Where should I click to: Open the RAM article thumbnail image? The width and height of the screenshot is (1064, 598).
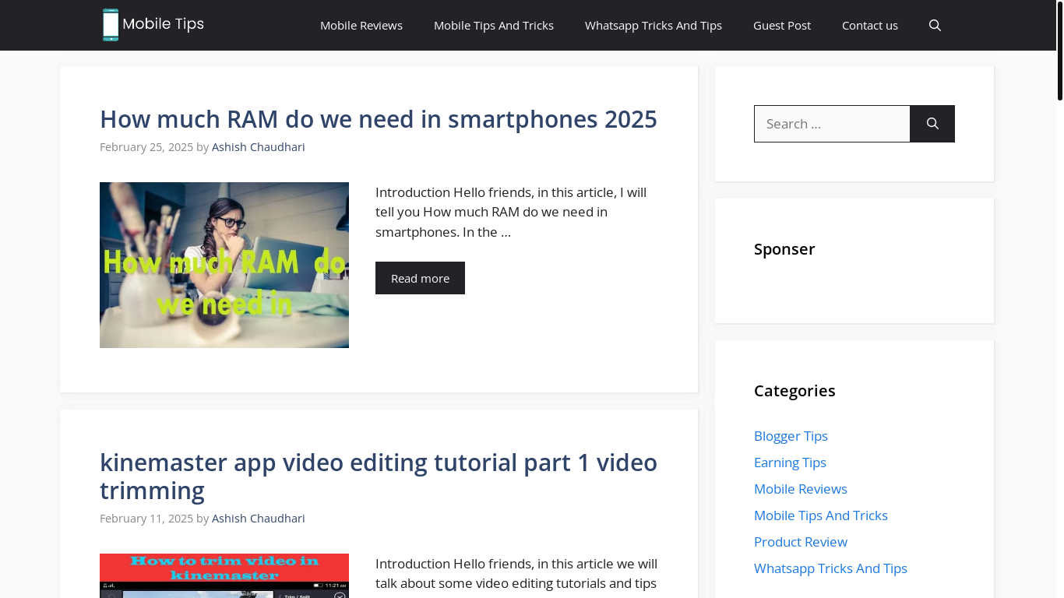pos(224,265)
